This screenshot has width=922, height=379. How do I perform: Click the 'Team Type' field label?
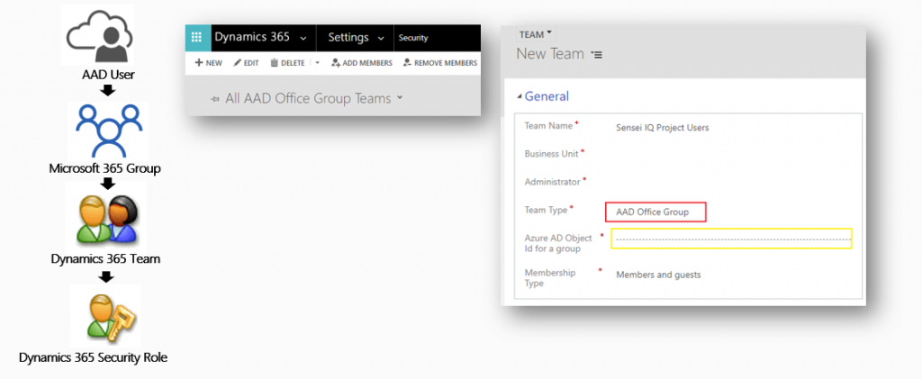click(546, 210)
